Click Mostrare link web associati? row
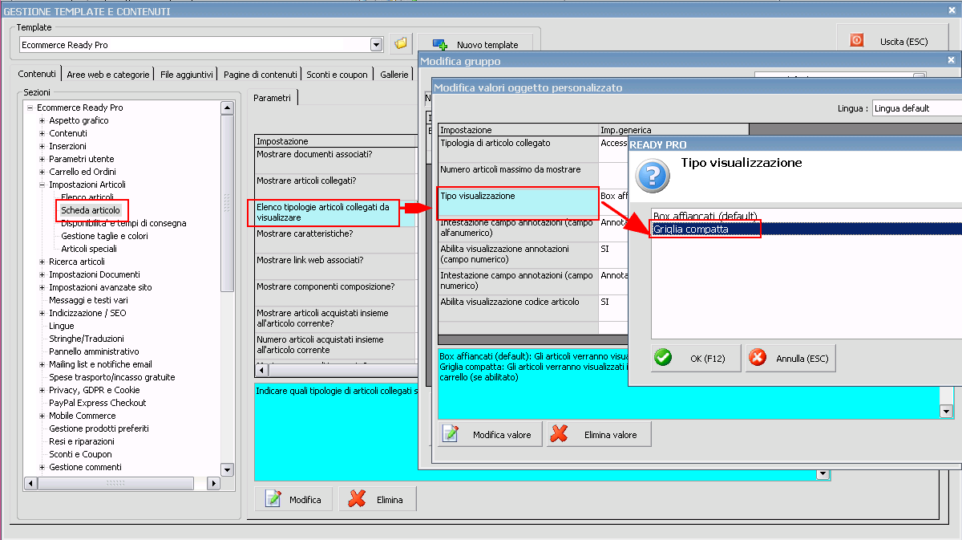Image resolution: width=962 pixels, height=540 pixels. [x=337, y=266]
